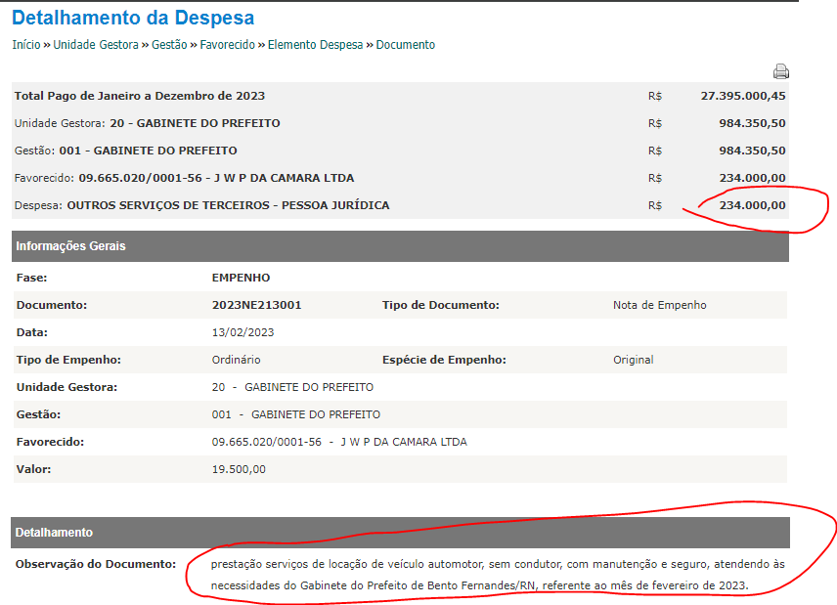Image resolution: width=837 pixels, height=605 pixels.
Task: Go to Início in the breadcrumb
Action: pos(25,45)
